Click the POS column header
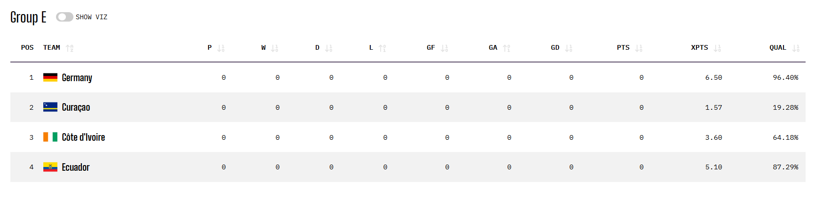The image size is (815, 212). tap(27, 48)
